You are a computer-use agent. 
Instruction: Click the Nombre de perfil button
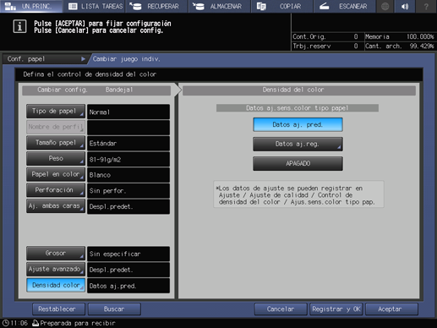56,127
